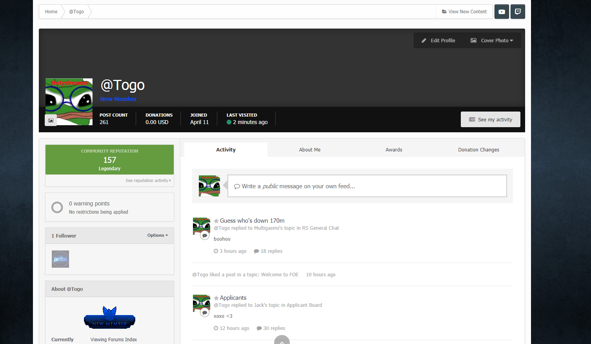591x344 pixels.
Task: Click the avatar beside the status input
Action: (209, 186)
